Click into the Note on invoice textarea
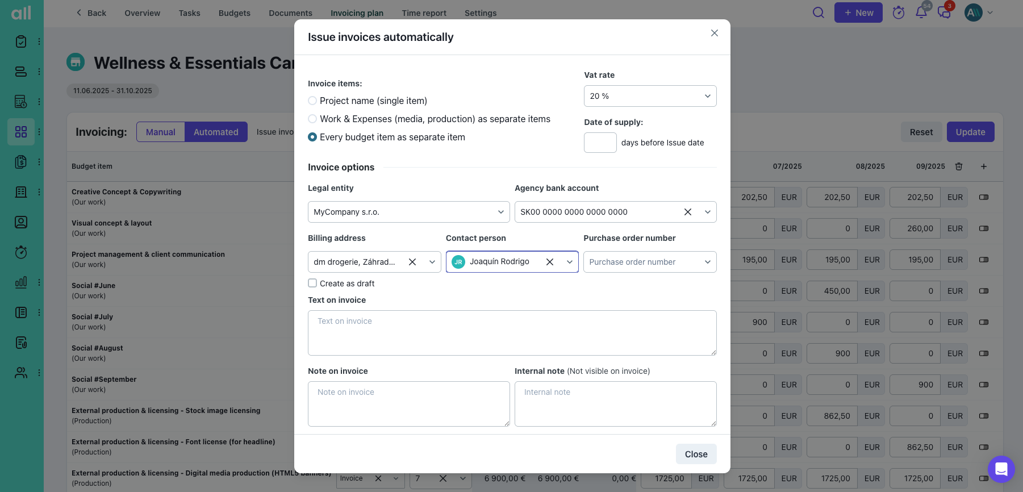Viewport: 1023px width, 492px height. [x=408, y=404]
